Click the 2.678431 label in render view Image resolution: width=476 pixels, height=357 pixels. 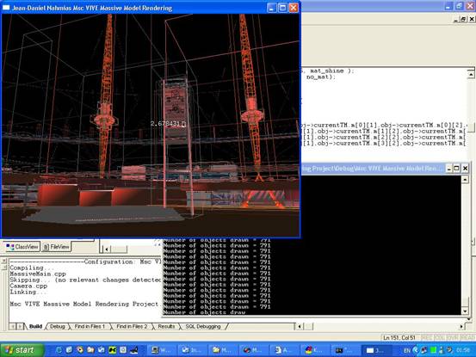click(166, 124)
